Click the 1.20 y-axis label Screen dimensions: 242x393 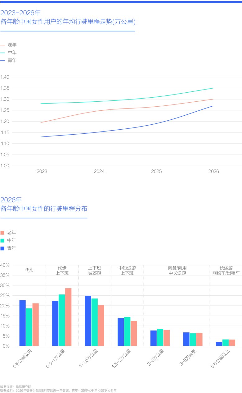pyautogui.click(x=5, y=121)
